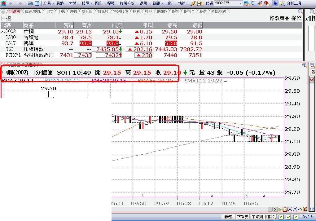Click the red checkmark icon in the right strip

click(x=312, y=79)
